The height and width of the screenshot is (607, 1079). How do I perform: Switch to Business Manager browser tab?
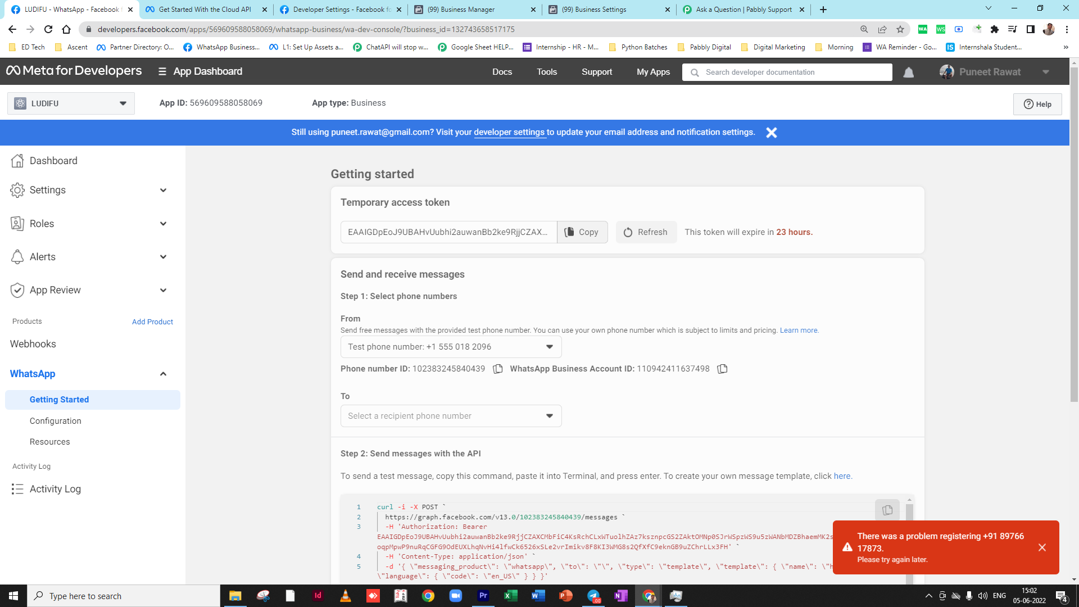(x=475, y=10)
